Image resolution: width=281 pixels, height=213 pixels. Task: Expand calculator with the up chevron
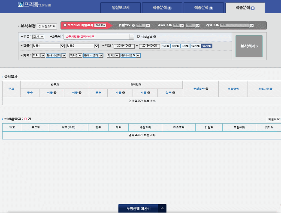coord(162,209)
